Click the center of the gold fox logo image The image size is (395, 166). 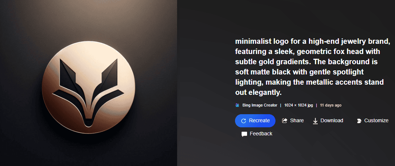click(89, 87)
